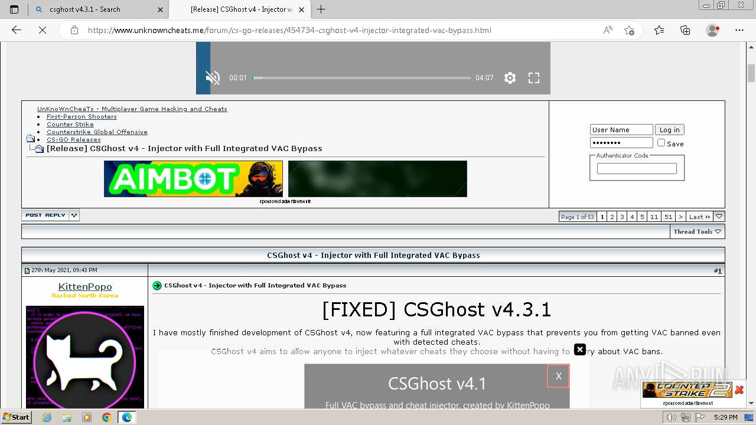756x425 pixels.
Task: Open browser Collections
Action: [685, 30]
